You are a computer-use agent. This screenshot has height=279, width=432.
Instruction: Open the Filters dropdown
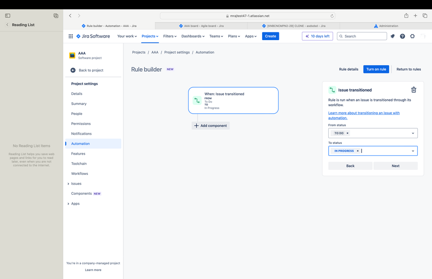(170, 36)
